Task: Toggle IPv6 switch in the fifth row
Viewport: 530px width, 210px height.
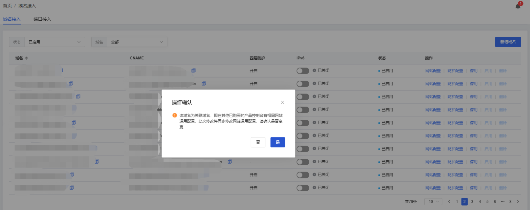Action: pyautogui.click(x=303, y=123)
